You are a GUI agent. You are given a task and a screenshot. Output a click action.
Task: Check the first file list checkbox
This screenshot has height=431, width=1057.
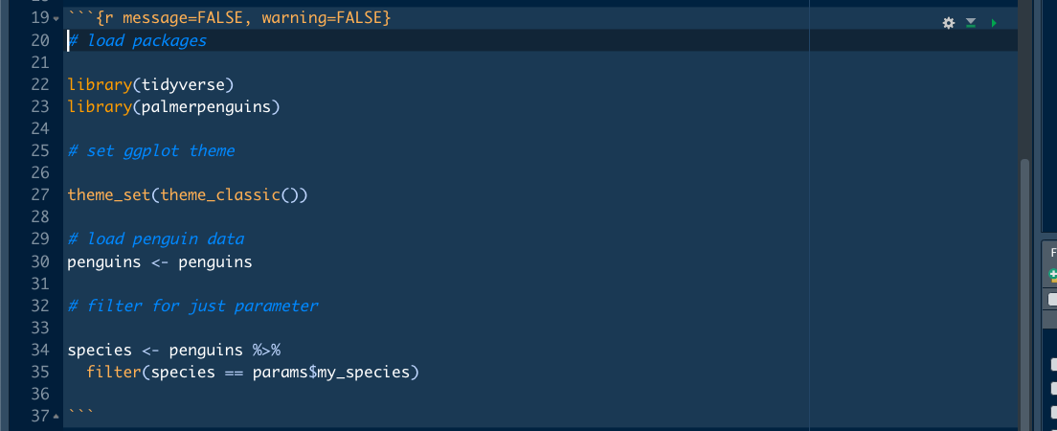[x=1054, y=364]
